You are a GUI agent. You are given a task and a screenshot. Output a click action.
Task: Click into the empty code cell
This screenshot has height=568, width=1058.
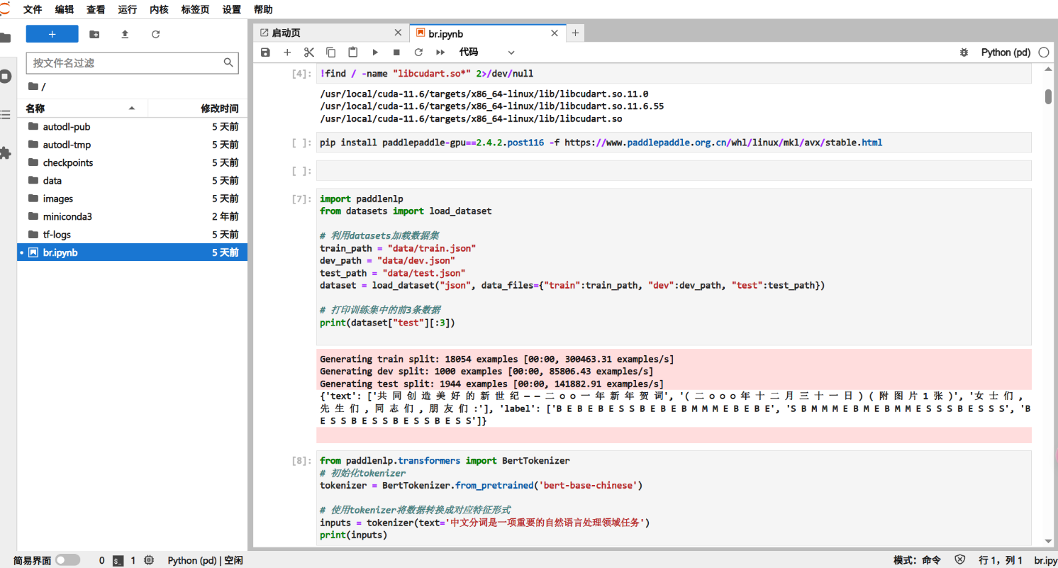[x=673, y=171]
